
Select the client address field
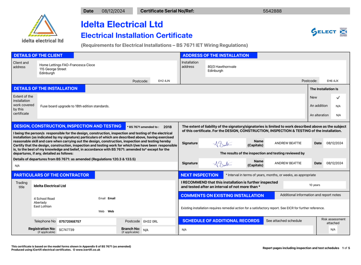tap(107, 69)
